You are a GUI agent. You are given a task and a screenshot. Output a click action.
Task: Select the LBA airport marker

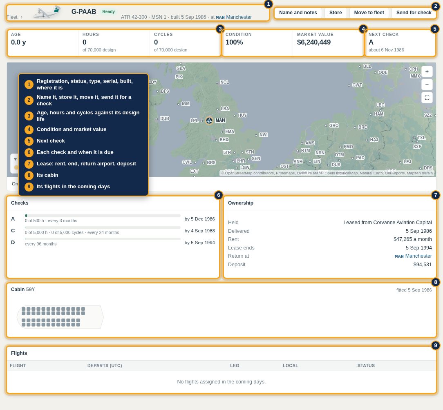coord(217,109)
